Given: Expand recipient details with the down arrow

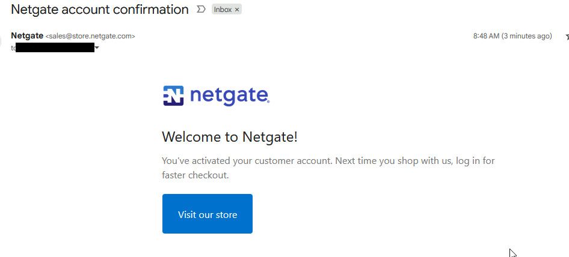Looking at the screenshot, I should click(97, 47).
